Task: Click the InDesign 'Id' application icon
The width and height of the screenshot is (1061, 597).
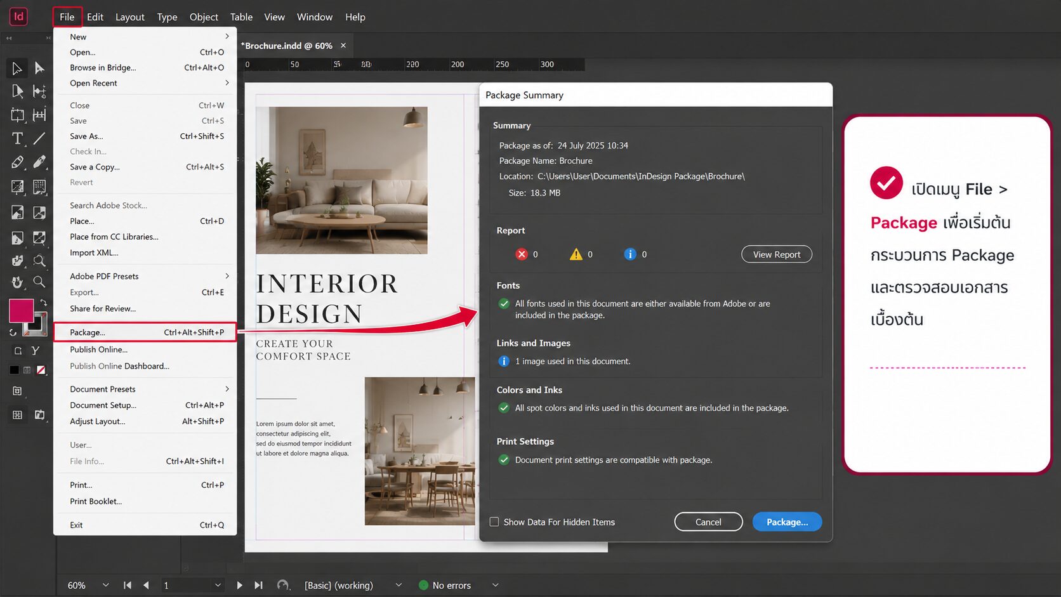Action: (18, 16)
